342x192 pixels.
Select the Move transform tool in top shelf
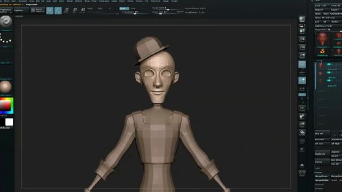click(x=66, y=10)
